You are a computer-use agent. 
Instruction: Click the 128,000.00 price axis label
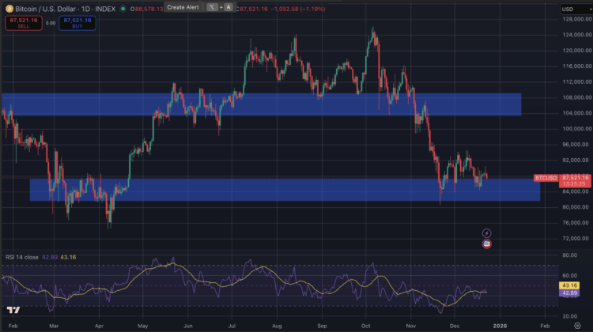click(577, 19)
